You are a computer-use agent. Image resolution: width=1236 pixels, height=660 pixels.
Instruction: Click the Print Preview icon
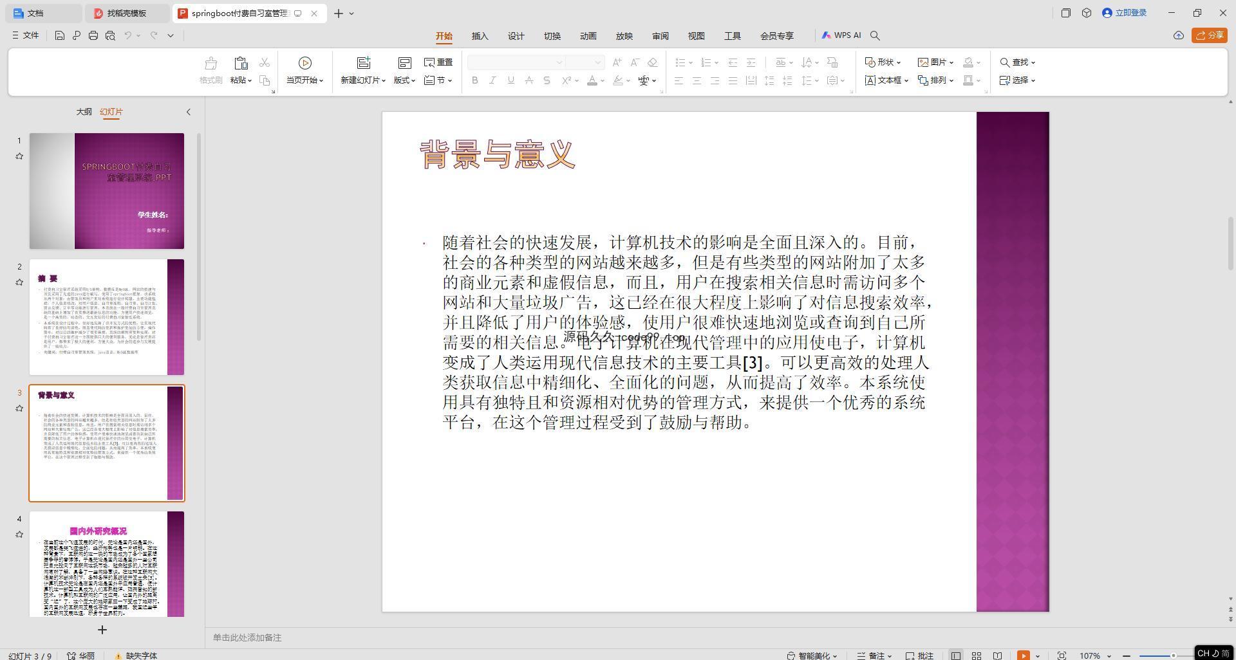click(110, 35)
